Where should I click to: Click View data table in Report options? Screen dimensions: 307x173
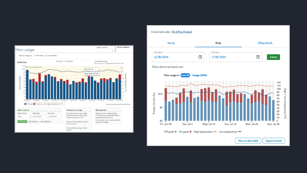(46, 121)
